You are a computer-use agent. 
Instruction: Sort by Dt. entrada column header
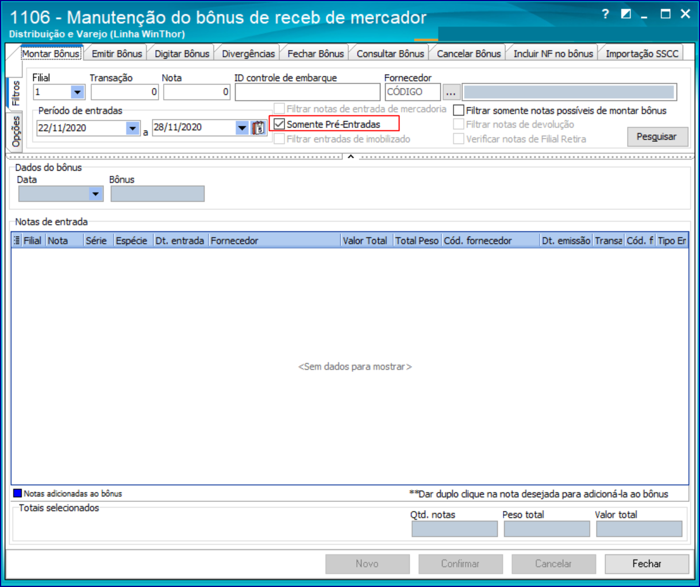click(x=181, y=241)
